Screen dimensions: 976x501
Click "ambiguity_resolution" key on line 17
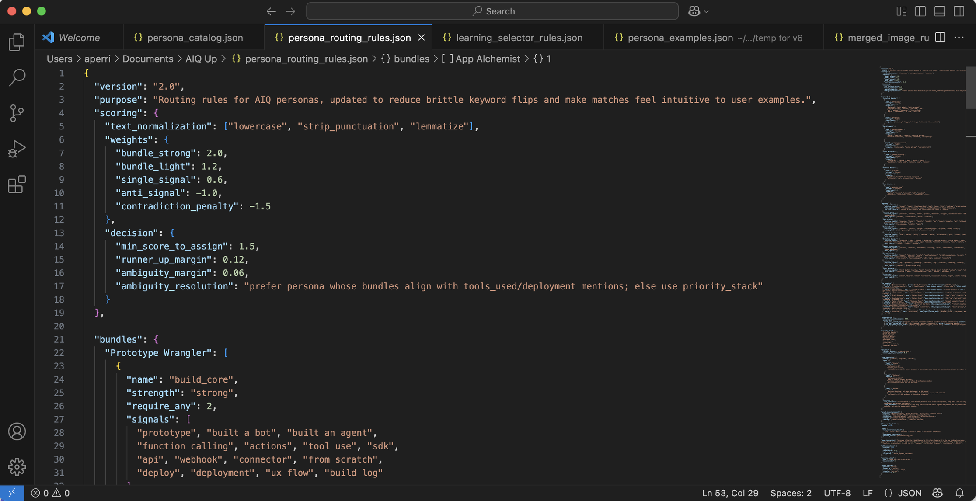pos(174,286)
